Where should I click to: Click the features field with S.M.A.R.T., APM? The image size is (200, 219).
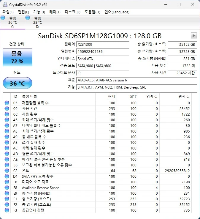[x=137, y=87]
